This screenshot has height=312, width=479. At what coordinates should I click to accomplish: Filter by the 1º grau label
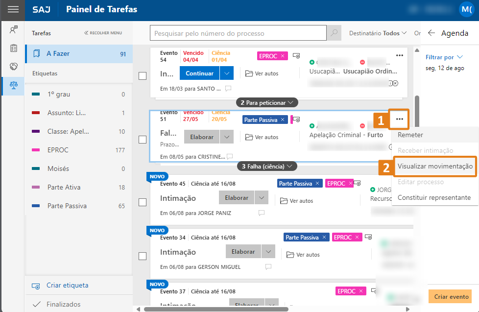click(79, 94)
